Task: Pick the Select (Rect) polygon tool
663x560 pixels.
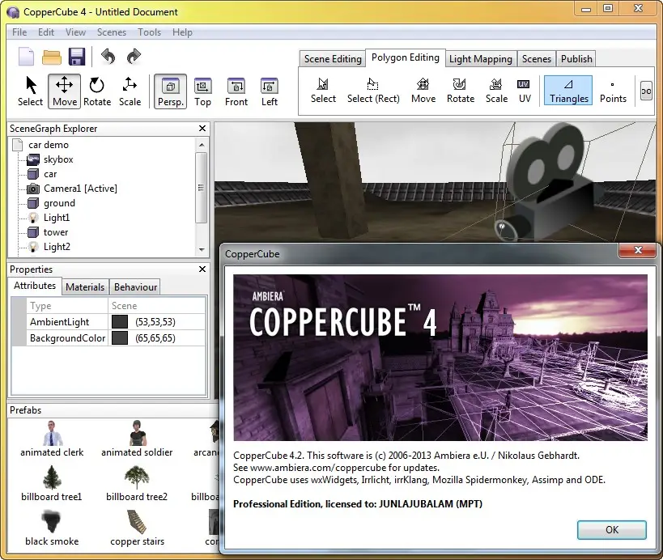Action: click(x=373, y=91)
